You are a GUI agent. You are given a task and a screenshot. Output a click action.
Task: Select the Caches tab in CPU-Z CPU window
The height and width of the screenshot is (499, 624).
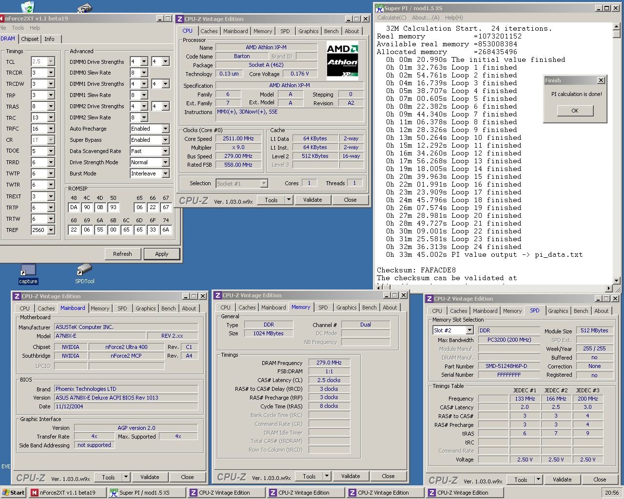209,31
